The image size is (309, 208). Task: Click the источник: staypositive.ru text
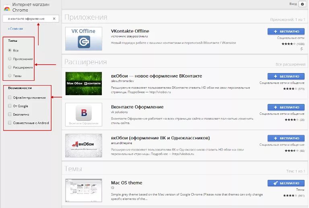(x=129, y=37)
